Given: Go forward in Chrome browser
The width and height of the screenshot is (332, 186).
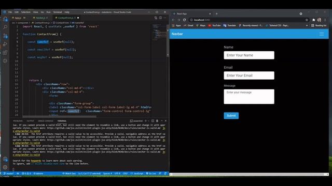Looking at the screenshot, I should pyautogui.click(x=178, y=20).
